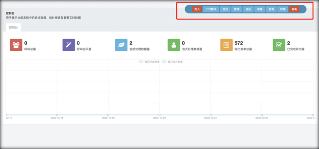The image size is (319, 149).
Task: Click the green 已完成呼出量 checkmark icon
Action: pos(279,45)
